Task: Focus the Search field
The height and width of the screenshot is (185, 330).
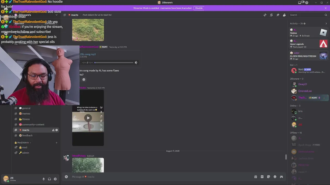Action: pyautogui.click(x=308, y=15)
